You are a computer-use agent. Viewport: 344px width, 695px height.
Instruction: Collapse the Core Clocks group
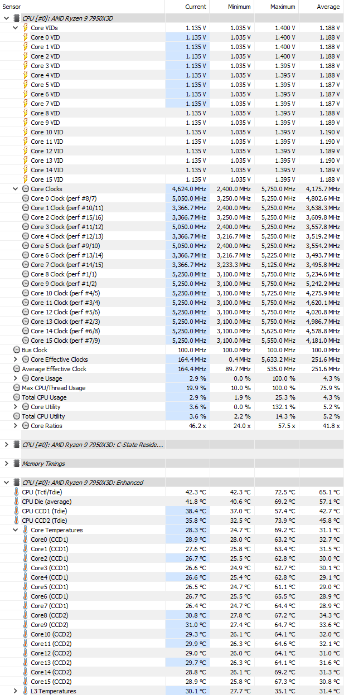pos(15,189)
